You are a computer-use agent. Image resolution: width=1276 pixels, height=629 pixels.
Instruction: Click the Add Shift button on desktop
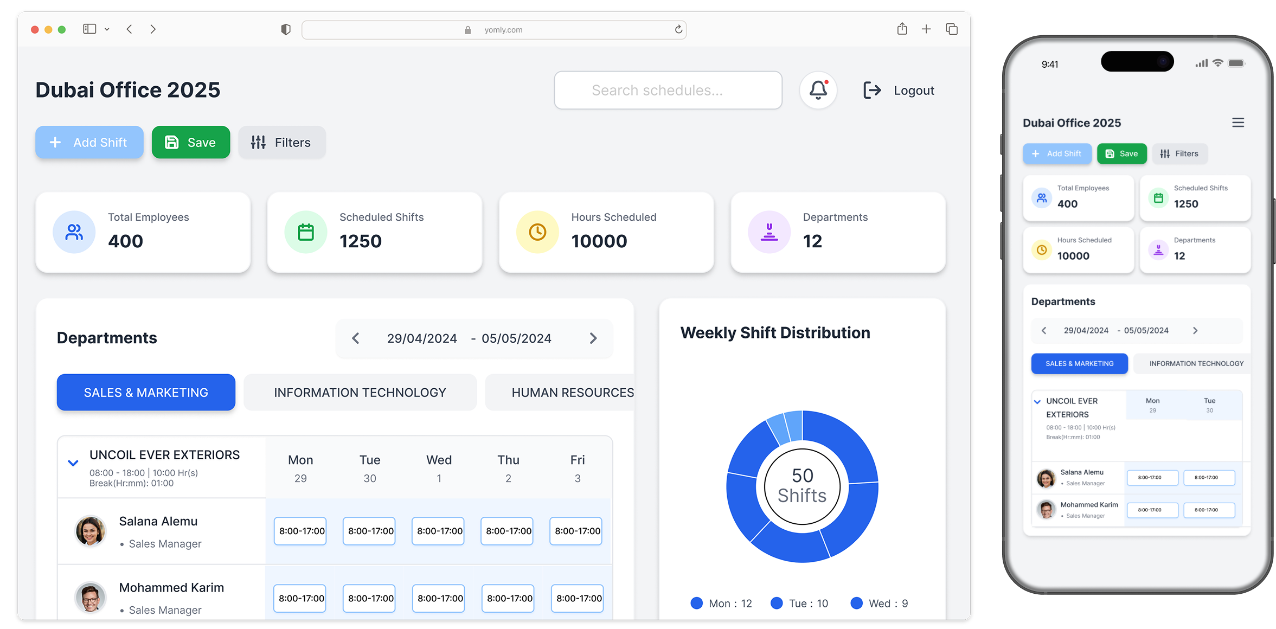point(89,142)
